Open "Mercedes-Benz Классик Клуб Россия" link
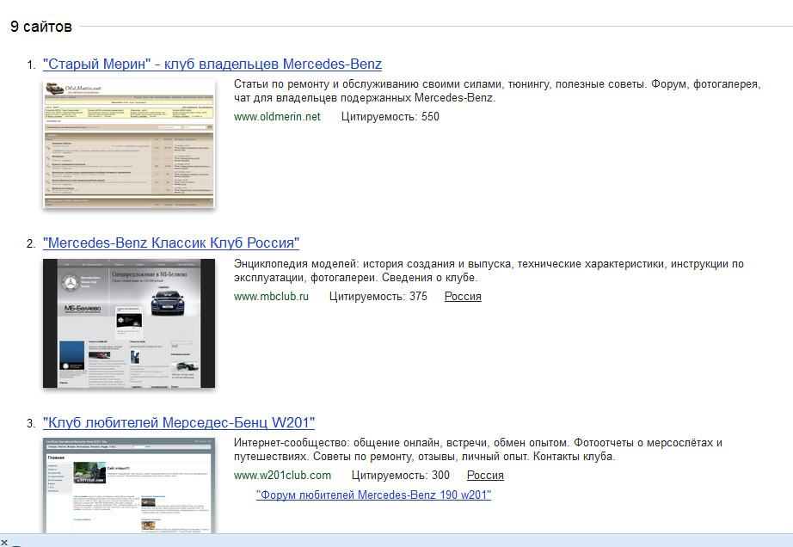Screen dimensions: 793x547 click(x=170, y=243)
